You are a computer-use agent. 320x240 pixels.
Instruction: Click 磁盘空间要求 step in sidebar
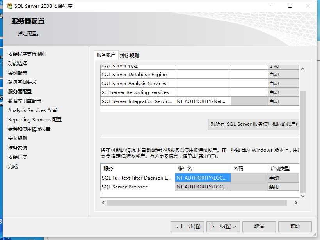pyautogui.click(x=22, y=82)
